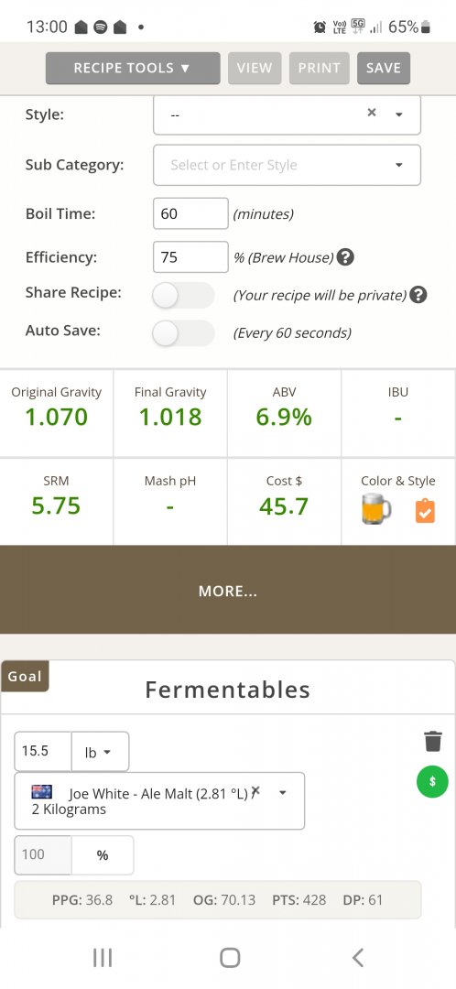
Task: Delete the fermentable with trash icon
Action: [x=433, y=741]
